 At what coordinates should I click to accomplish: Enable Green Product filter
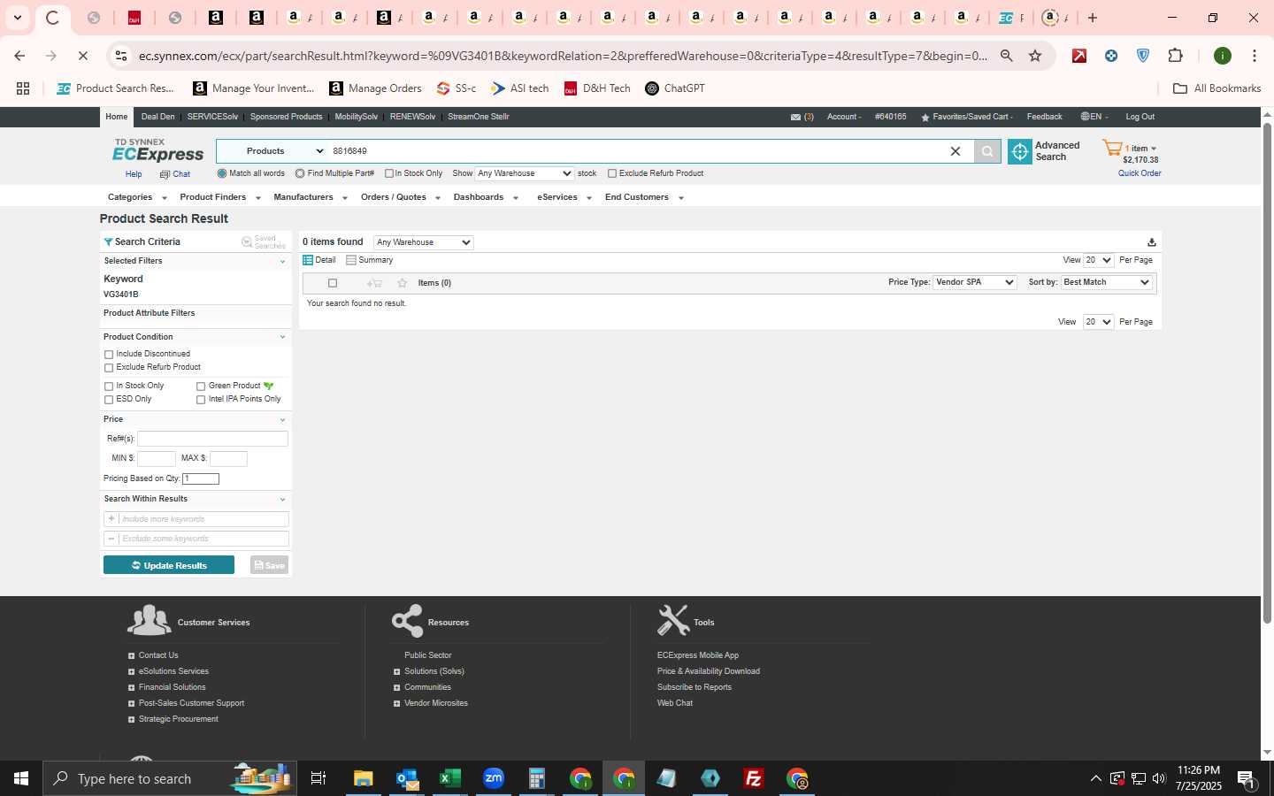coord(201,387)
